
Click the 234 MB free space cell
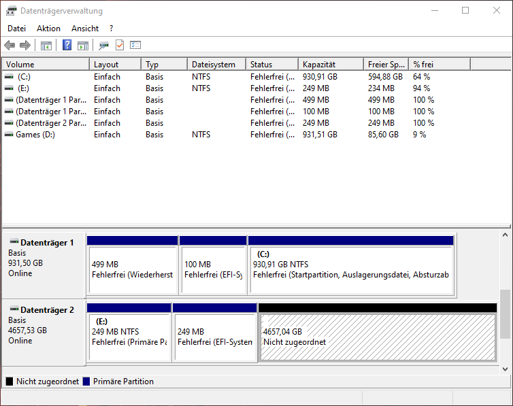pyautogui.click(x=381, y=88)
